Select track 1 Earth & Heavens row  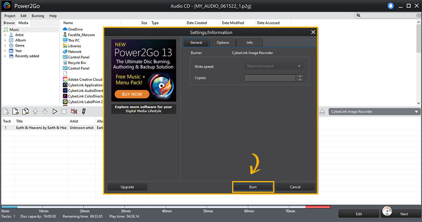coord(52,128)
